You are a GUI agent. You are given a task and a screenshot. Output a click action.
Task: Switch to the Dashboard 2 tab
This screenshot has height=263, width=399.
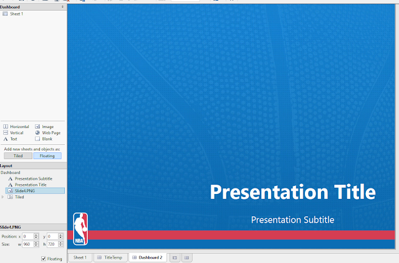147,257
